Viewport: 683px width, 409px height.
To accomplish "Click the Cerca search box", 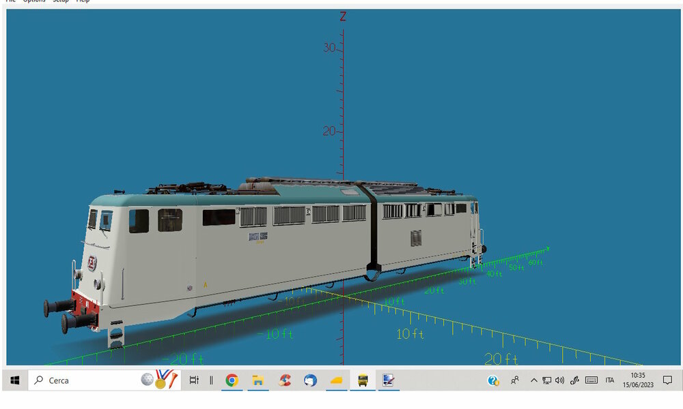I will point(104,380).
